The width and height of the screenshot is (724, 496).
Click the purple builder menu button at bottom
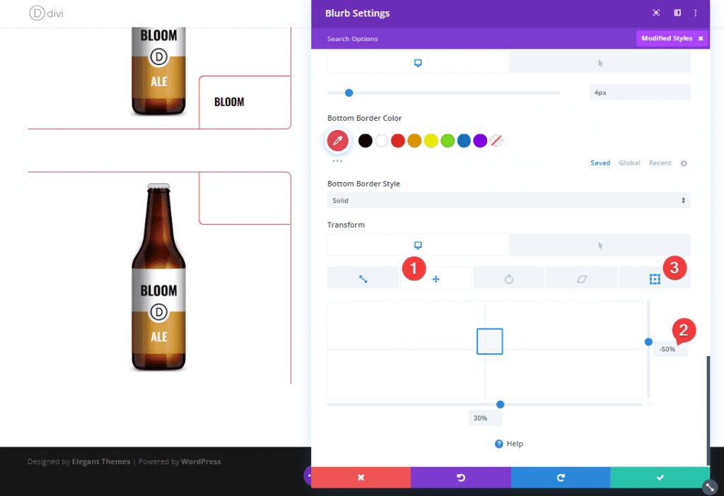point(308,476)
